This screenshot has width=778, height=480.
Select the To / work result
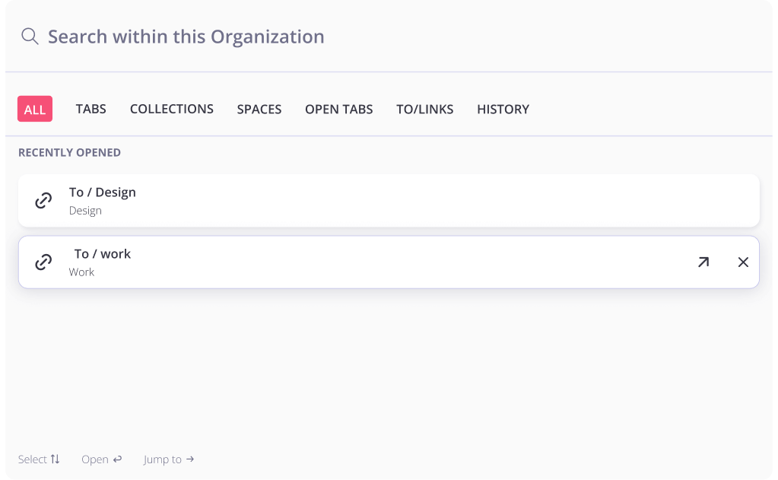click(304, 262)
